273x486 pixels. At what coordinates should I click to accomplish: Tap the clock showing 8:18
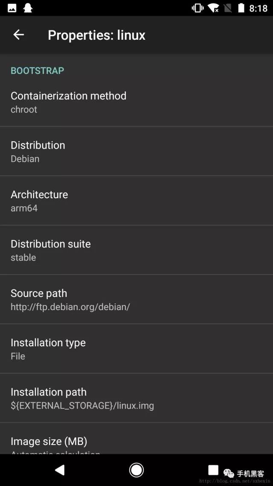(x=258, y=9)
